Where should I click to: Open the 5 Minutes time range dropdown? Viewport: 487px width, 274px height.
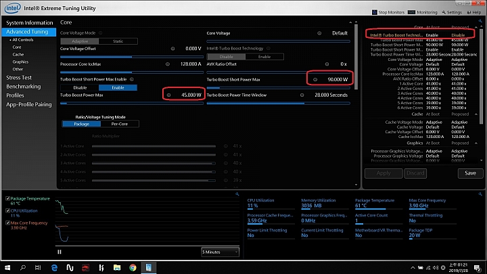click(220, 252)
